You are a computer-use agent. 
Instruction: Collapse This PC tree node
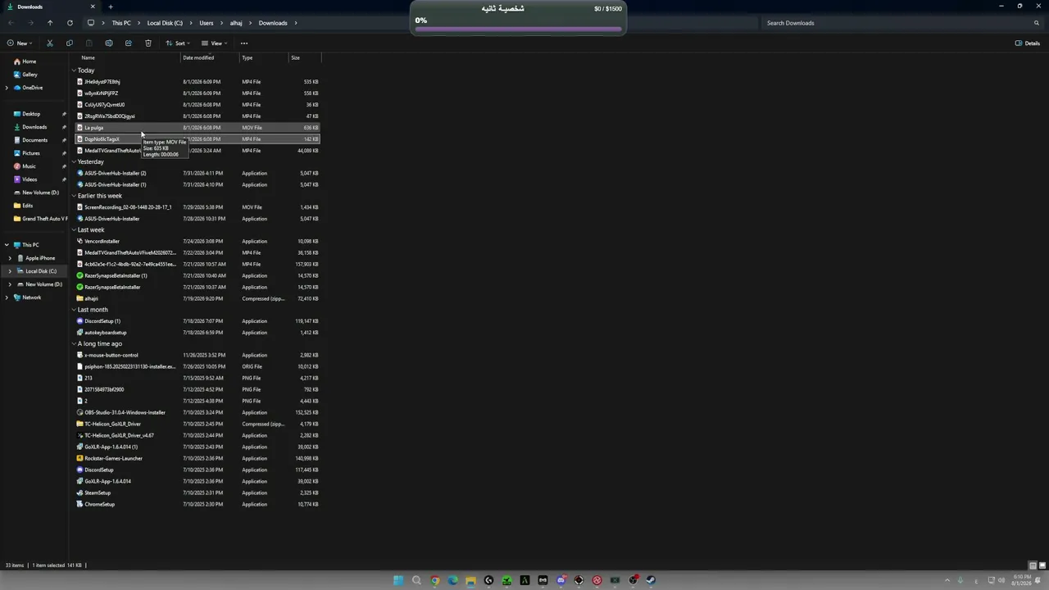pyautogui.click(x=7, y=245)
